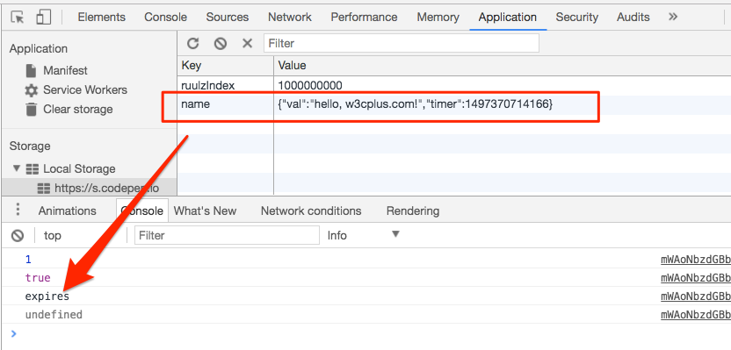
Task: Collapse the Local Storage tree node
Action: pyautogui.click(x=18, y=168)
